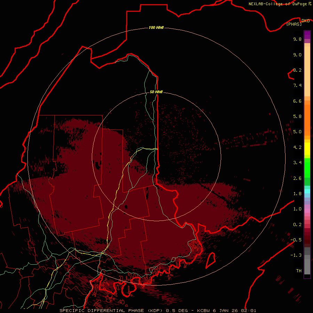This screenshot has width=313, height=313.
Task: Click the Specific Differential Phase KCBW caption
Action: (158, 311)
